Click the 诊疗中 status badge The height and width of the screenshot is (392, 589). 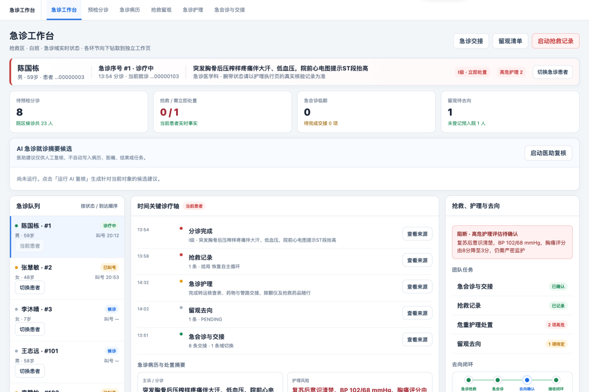coord(110,226)
